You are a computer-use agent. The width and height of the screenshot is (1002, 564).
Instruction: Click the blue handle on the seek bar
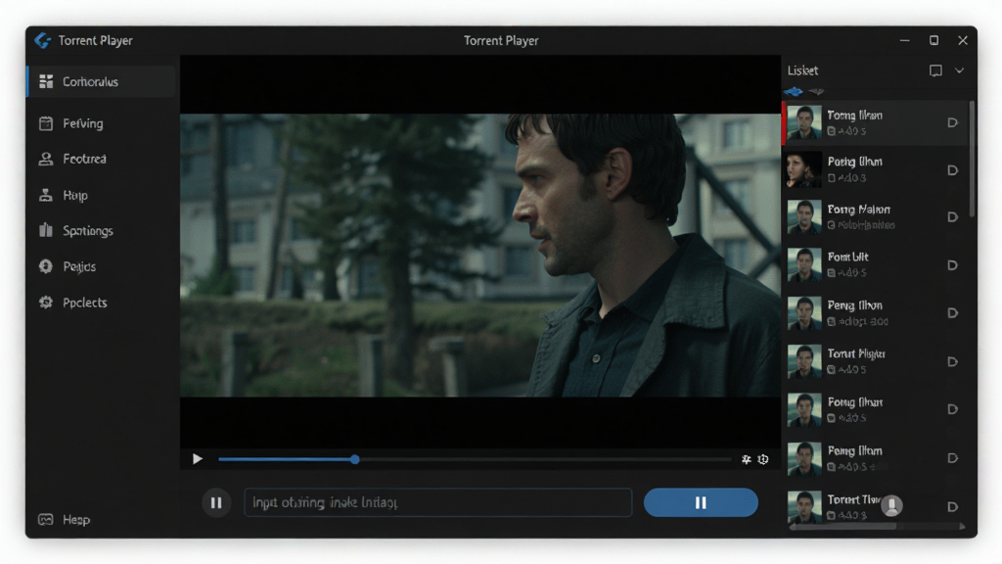(x=354, y=459)
